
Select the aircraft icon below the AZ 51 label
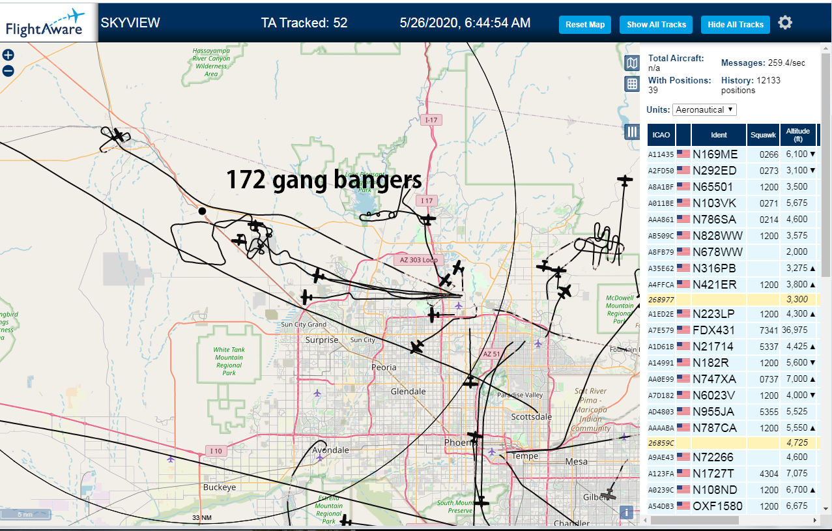[x=471, y=382]
